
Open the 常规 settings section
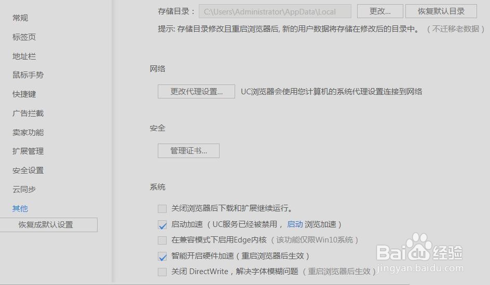pyautogui.click(x=20, y=18)
